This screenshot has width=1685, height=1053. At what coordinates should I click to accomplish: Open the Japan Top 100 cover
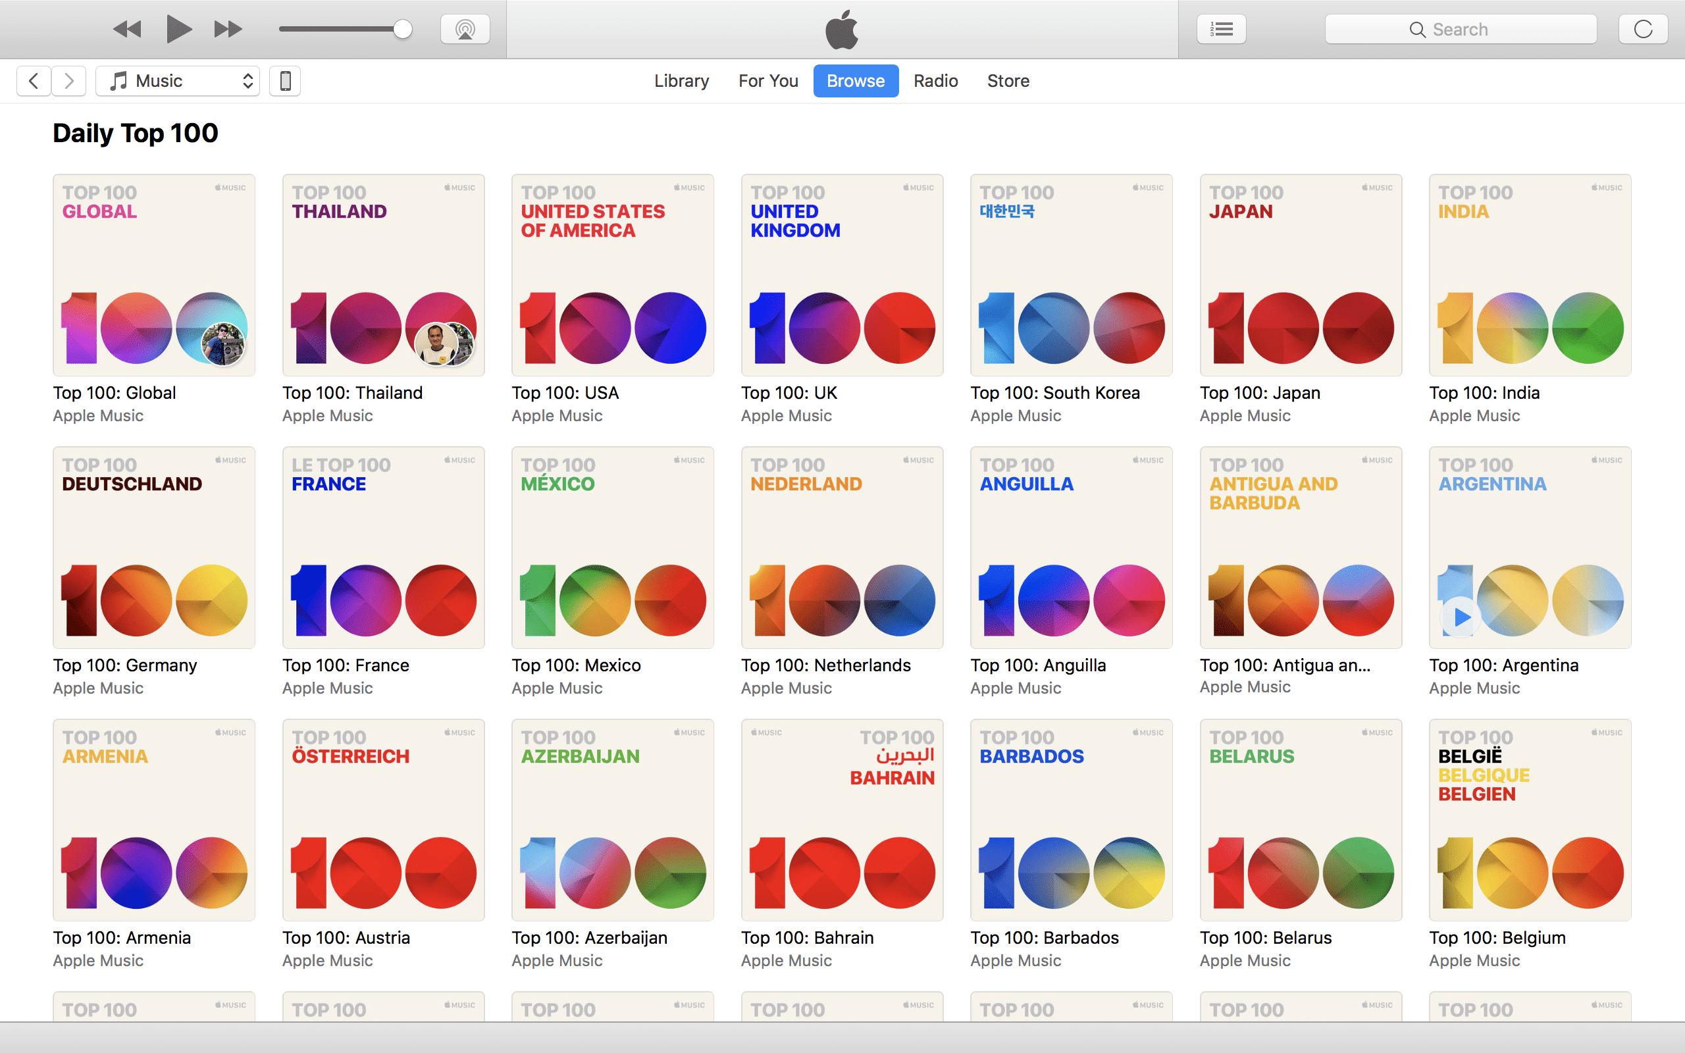tap(1301, 275)
